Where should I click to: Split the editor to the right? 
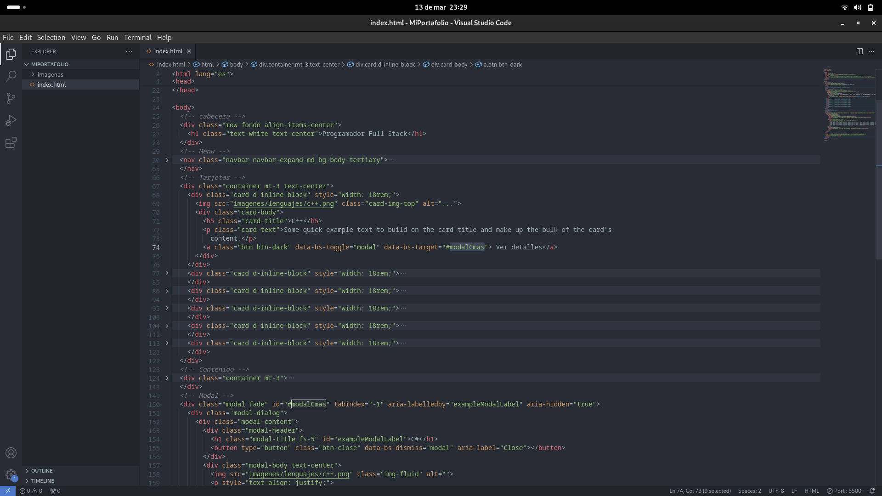[859, 51]
